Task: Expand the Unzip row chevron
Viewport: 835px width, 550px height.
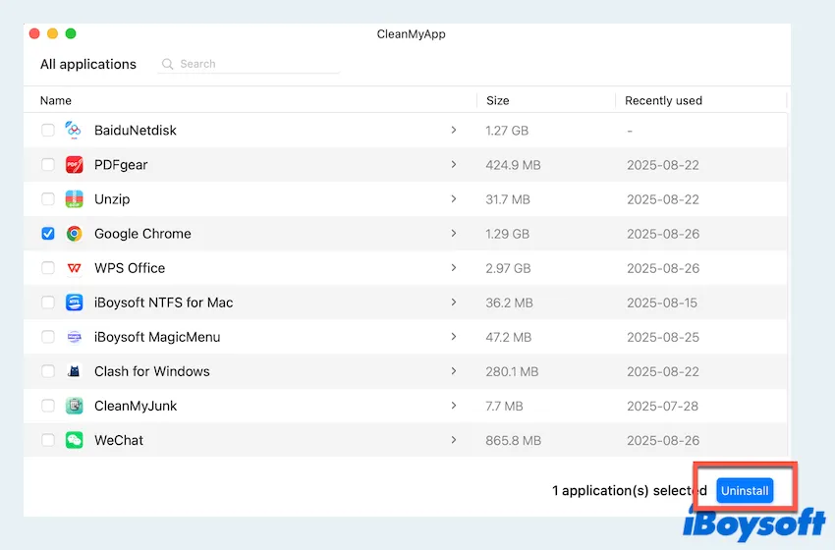Action: point(454,199)
